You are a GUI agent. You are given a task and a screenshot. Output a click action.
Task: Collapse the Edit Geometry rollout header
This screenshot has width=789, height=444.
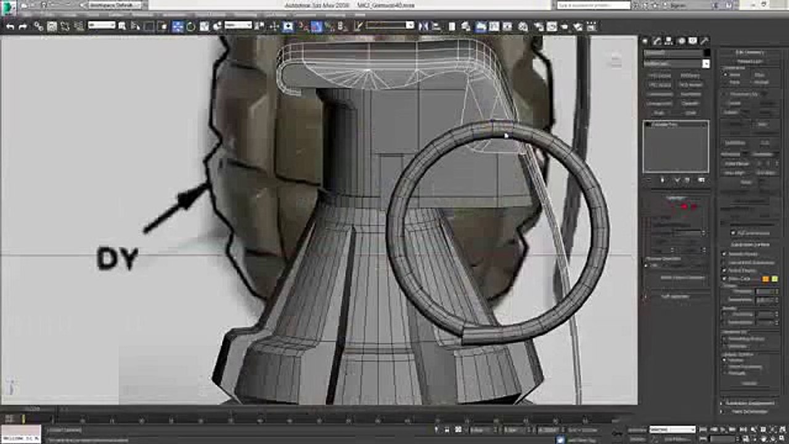[750, 53]
